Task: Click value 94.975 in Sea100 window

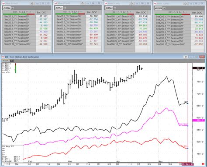Action: tap(143, 38)
